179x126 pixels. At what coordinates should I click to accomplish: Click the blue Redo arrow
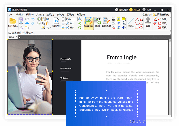tap(33, 23)
